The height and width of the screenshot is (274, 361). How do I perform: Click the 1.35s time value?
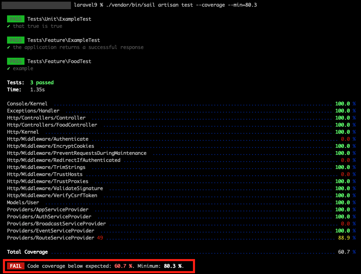(x=37, y=90)
